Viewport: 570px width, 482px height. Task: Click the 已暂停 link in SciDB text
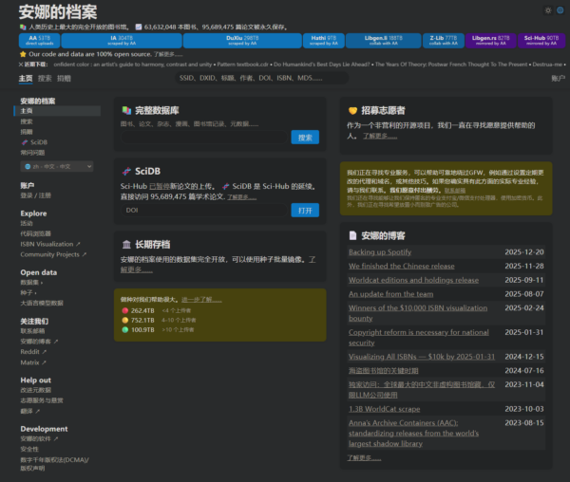[x=160, y=186]
